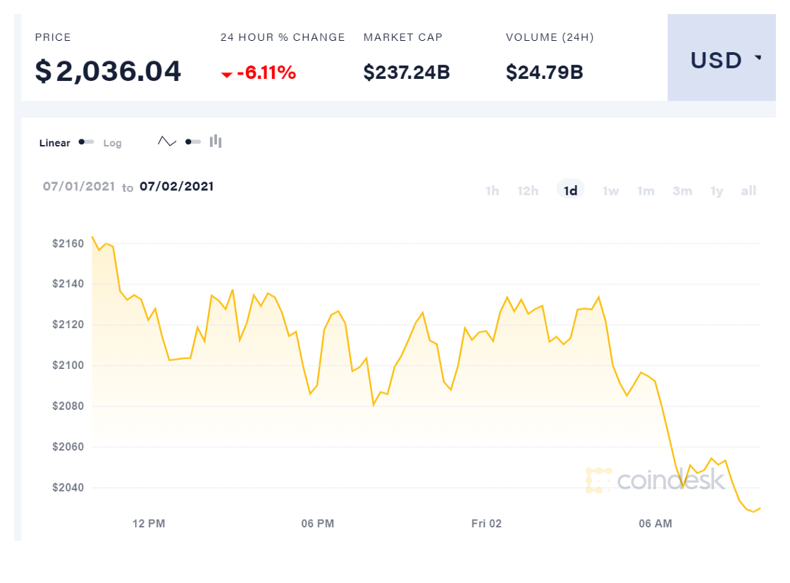Select the 1d time range
Viewport: 790px width, 583px height.
(571, 191)
